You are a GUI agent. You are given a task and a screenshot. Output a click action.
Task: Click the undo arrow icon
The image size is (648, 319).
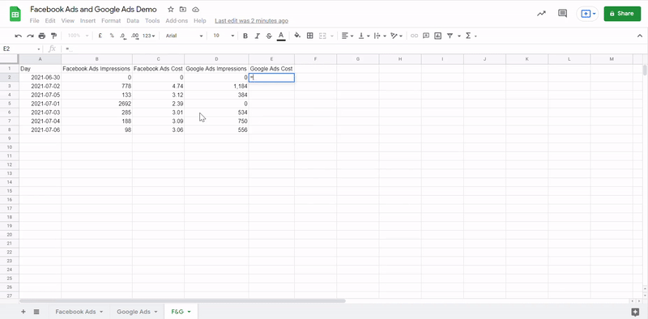[18, 36]
